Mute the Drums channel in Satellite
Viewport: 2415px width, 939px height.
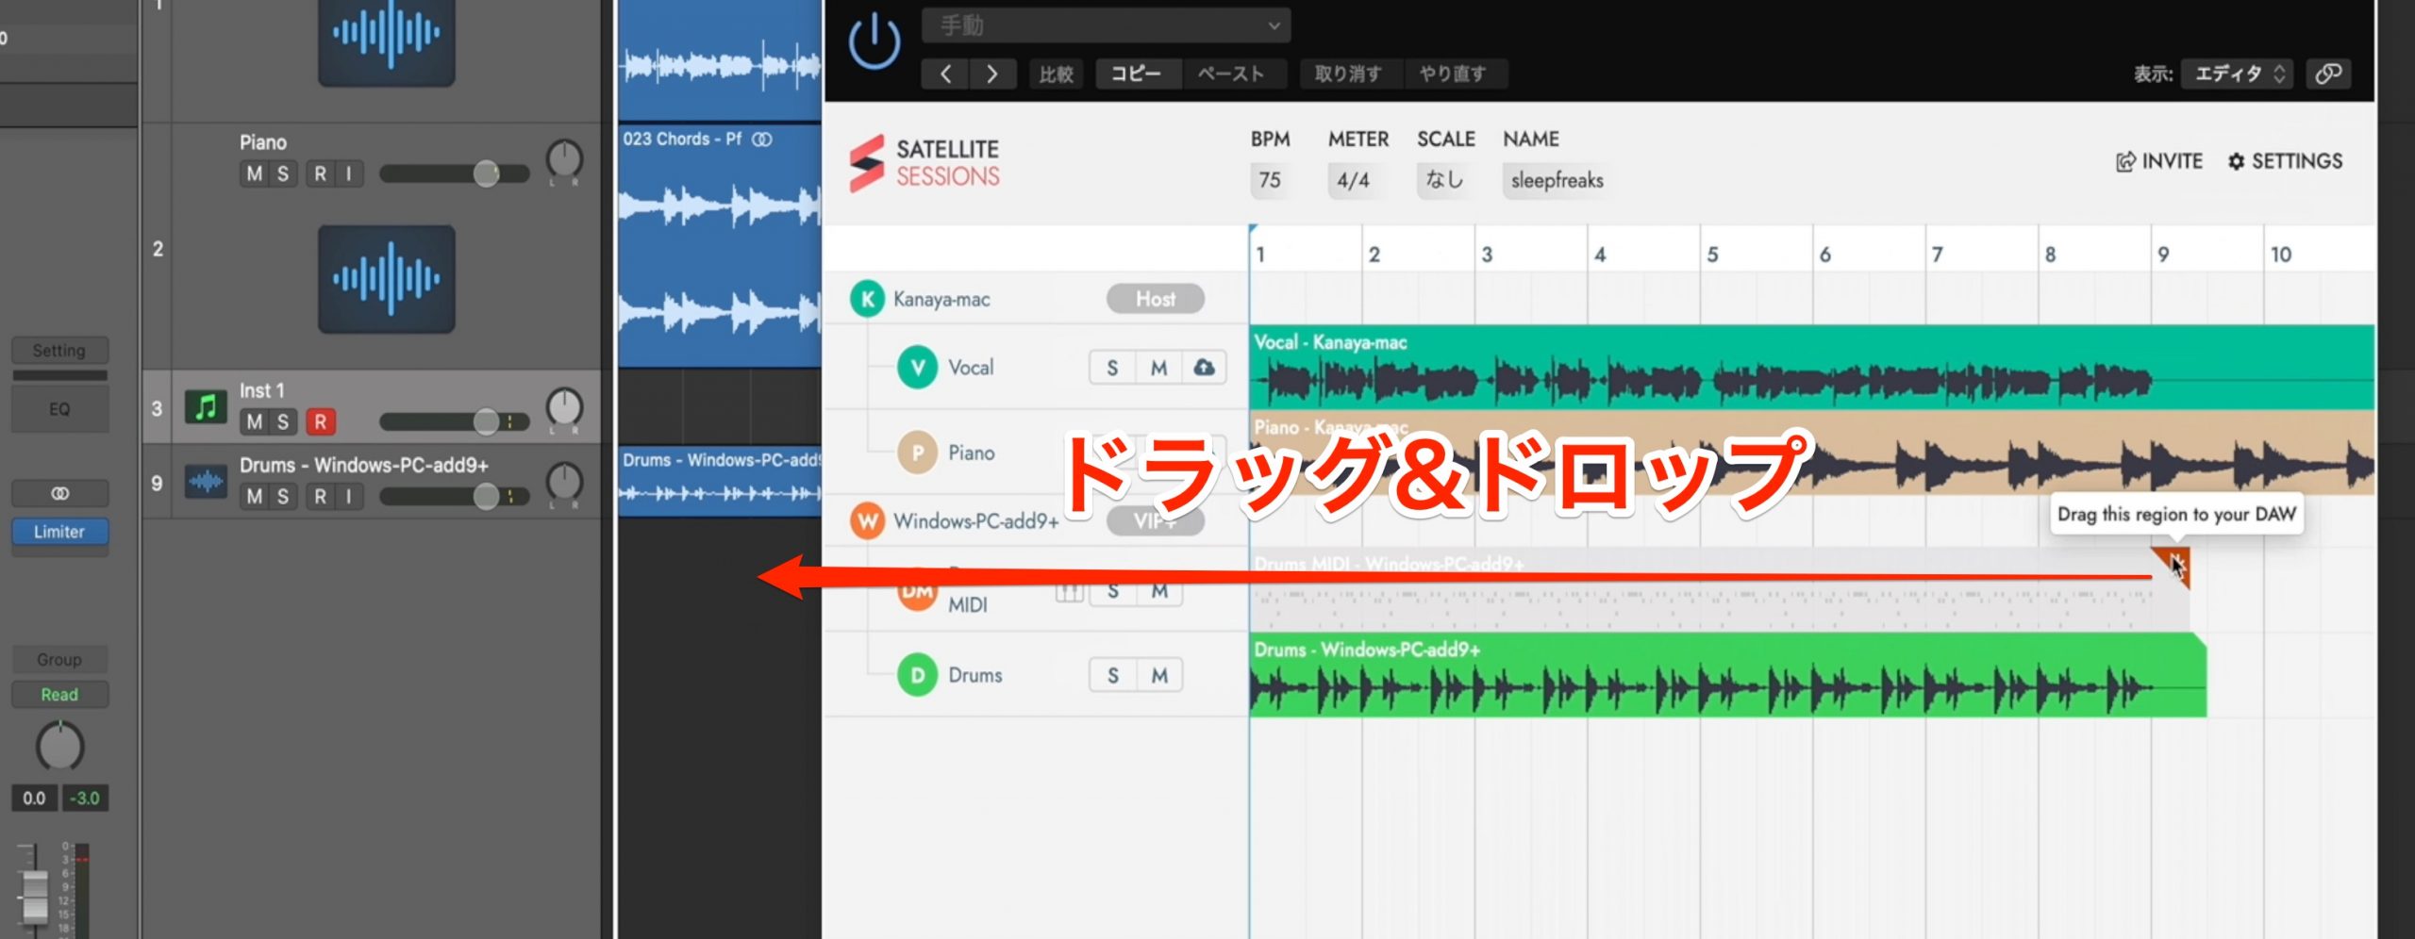click(1159, 675)
